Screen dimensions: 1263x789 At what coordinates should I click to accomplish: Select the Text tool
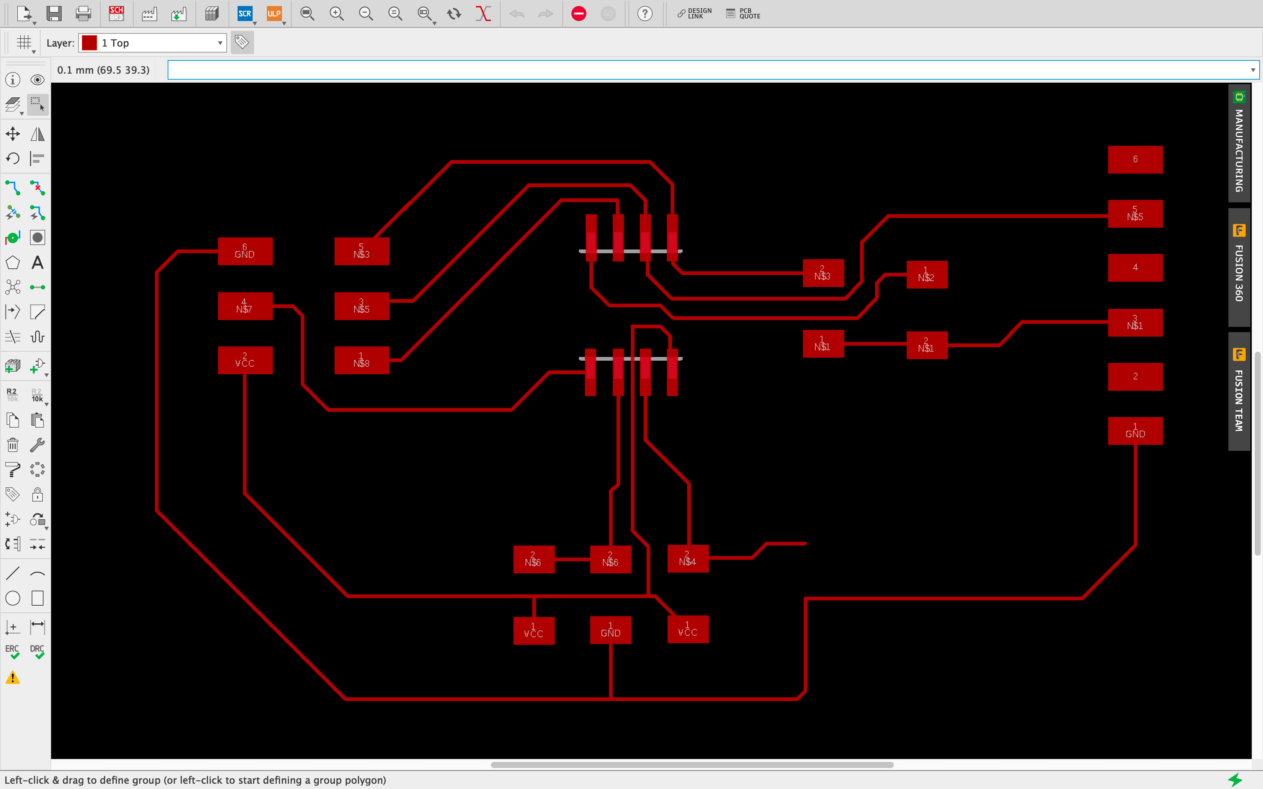click(x=38, y=263)
